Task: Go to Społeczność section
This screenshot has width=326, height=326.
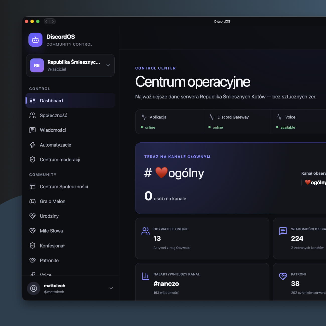Action: point(70,115)
